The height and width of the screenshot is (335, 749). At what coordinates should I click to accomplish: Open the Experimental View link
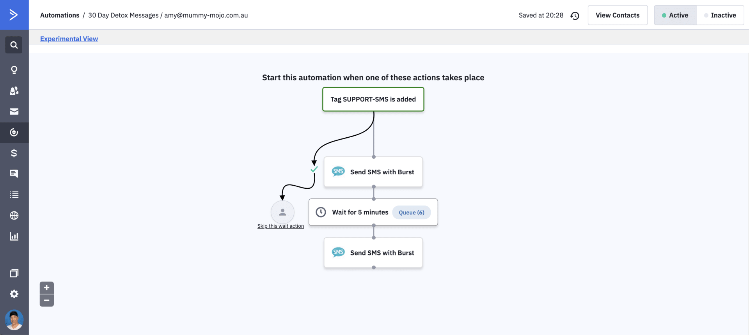pyautogui.click(x=69, y=39)
